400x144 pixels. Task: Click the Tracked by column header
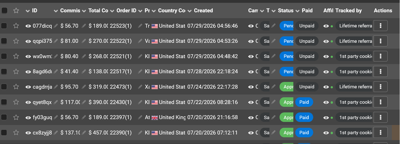[x=348, y=11]
